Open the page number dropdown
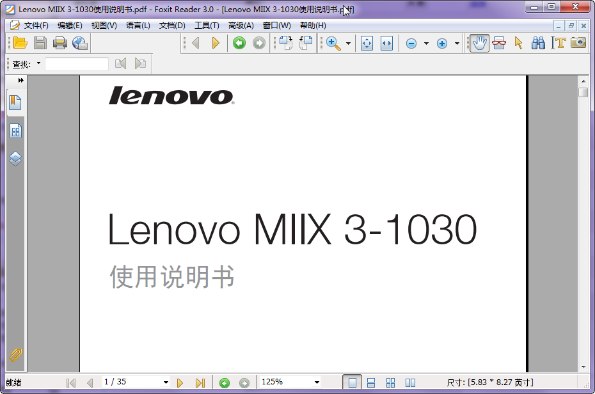 [166, 382]
